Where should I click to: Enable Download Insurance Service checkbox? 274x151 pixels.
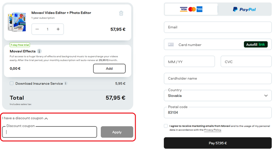12,83
